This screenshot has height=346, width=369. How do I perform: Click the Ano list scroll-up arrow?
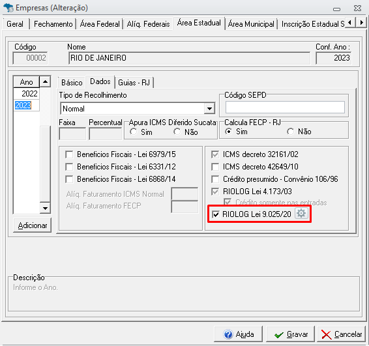coord(45,82)
